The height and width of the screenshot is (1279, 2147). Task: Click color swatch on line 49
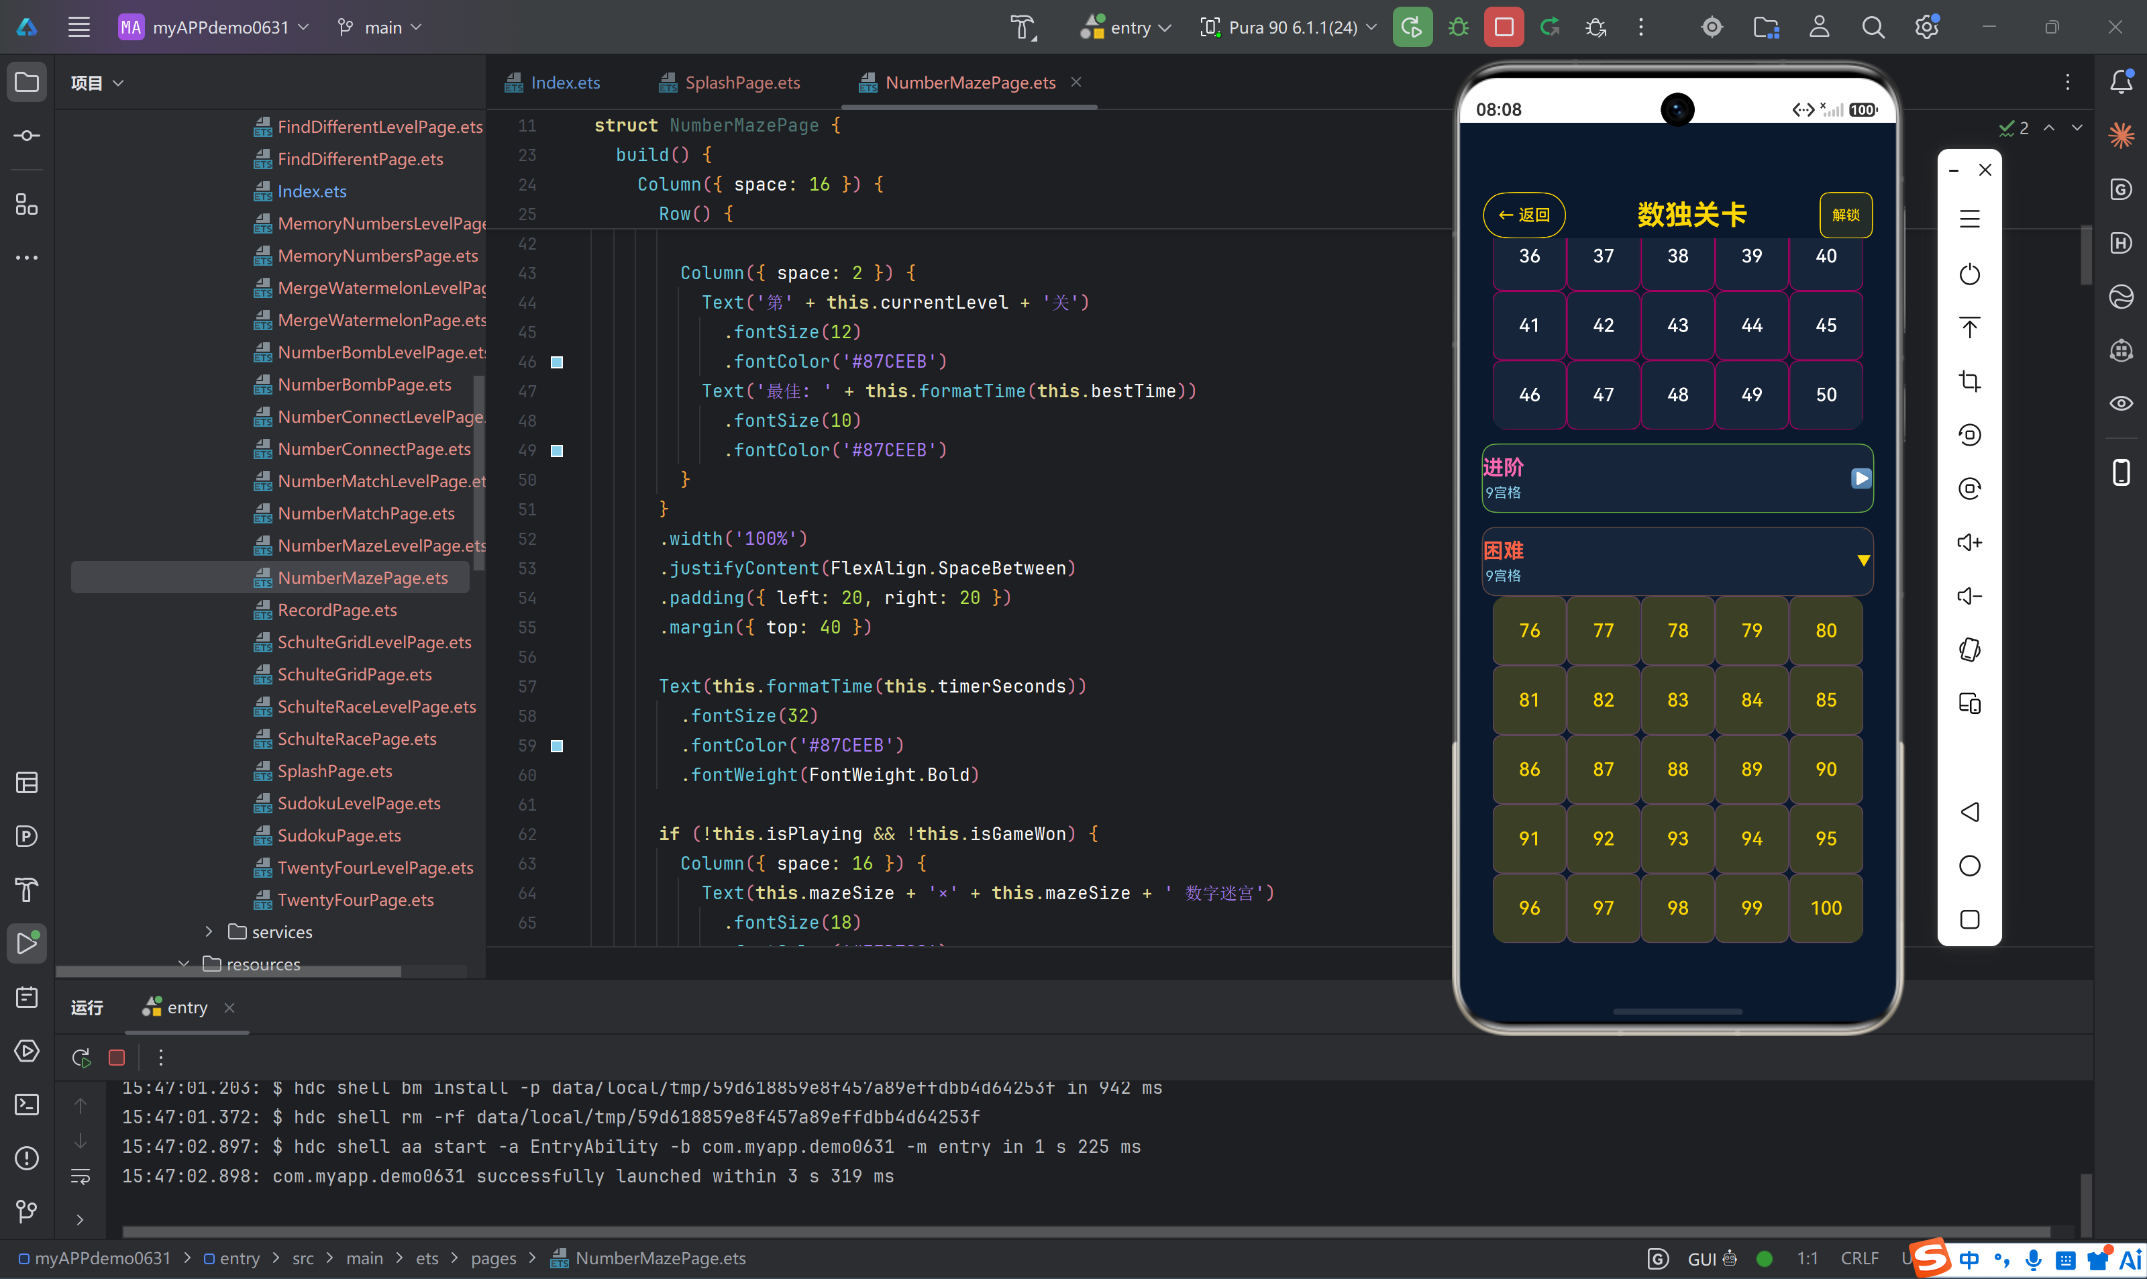[558, 451]
